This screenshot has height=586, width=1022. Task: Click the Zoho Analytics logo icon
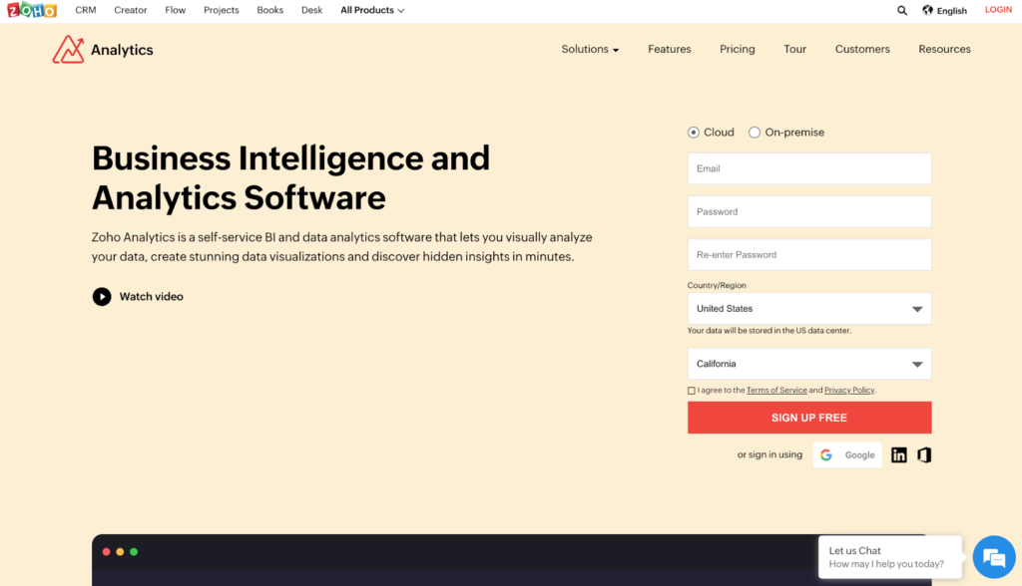click(69, 50)
